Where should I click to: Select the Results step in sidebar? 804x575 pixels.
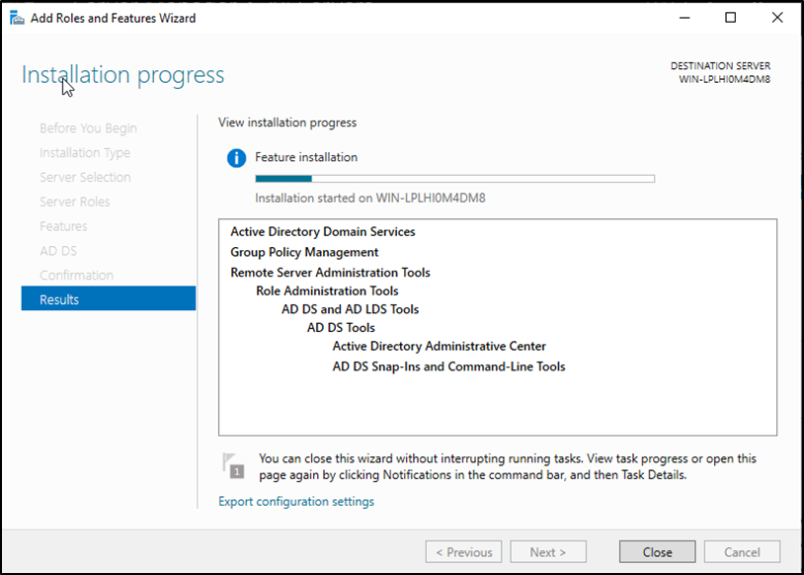(109, 299)
